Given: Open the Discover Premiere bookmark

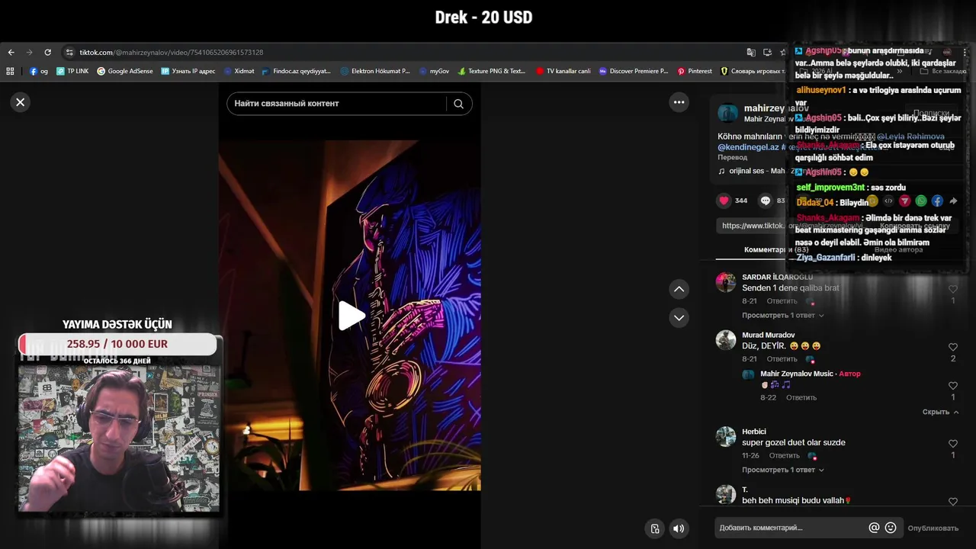Looking at the screenshot, I should coord(633,71).
